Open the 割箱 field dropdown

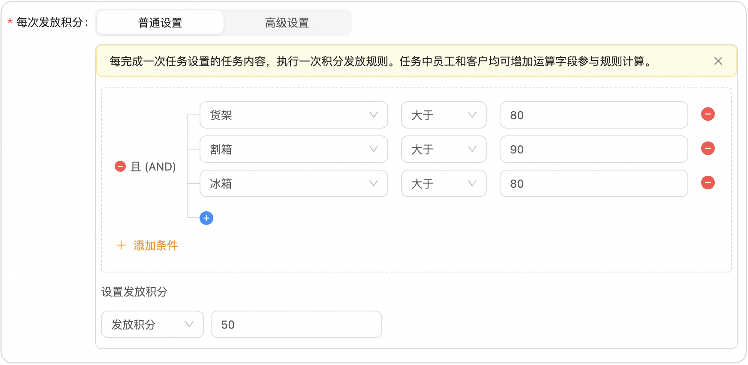294,149
